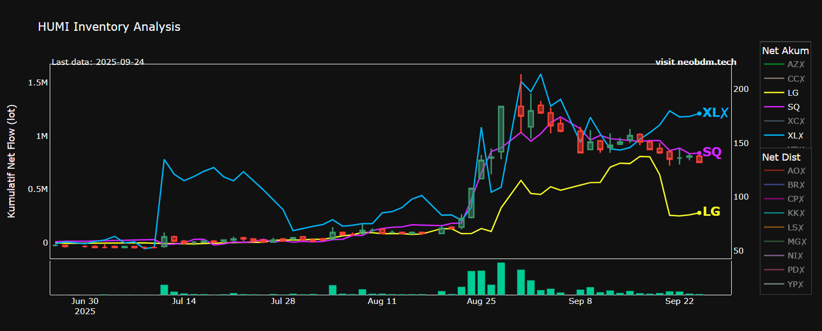This screenshot has height=331, width=822.
Task: Toggle the LG series in legend
Action: (793, 93)
